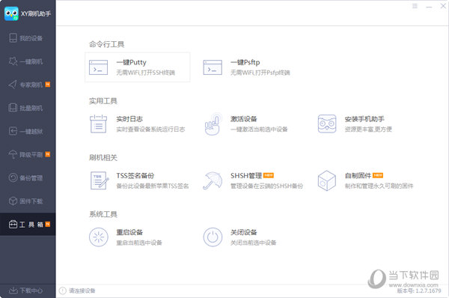Launch 一键Psftp tool label
The width and height of the screenshot is (449, 298).
[245, 62]
